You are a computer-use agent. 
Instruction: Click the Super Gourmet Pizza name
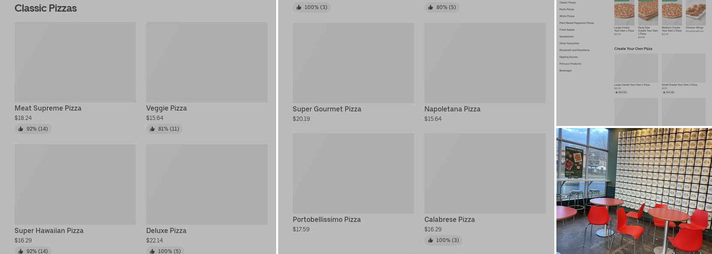click(x=327, y=109)
